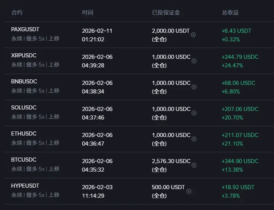
Task: Open the XRPUSDC contract
Action: tap(24, 55)
